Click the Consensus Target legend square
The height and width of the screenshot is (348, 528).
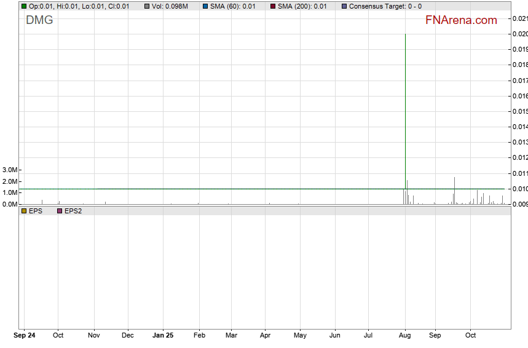(344, 6)
